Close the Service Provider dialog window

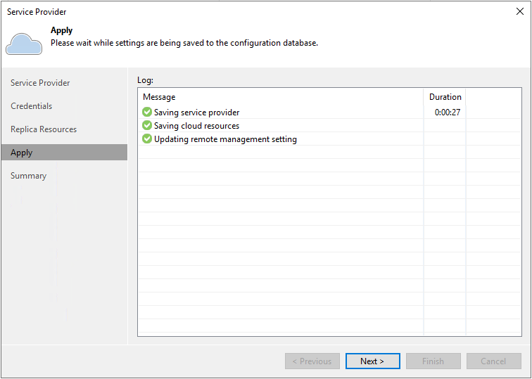tap(519, 11)
